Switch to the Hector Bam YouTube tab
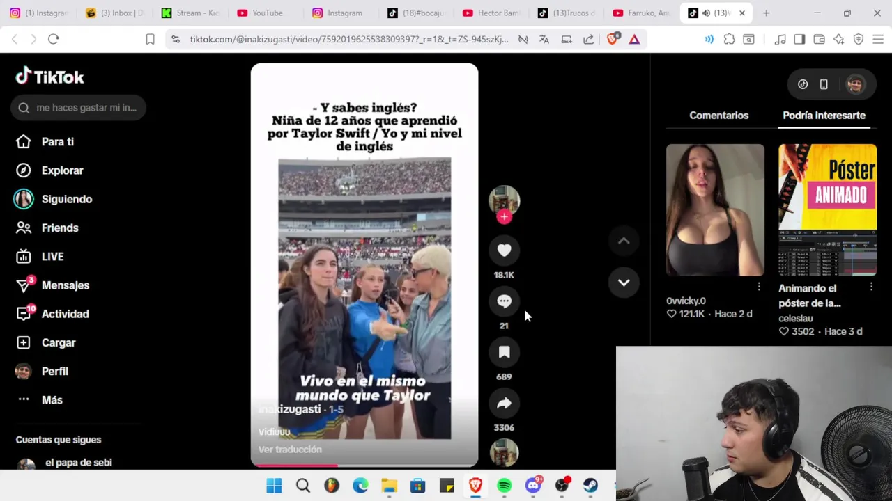Screen dimensions: 892x501 tap(492, 13)
